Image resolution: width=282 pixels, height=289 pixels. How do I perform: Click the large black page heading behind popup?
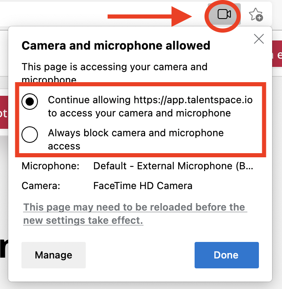(4, 249)
